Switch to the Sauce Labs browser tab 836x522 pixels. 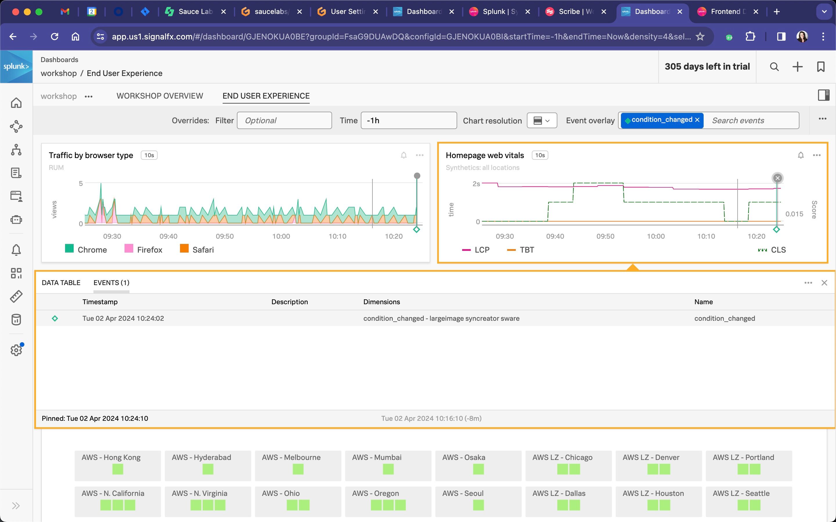coord(196,11)
